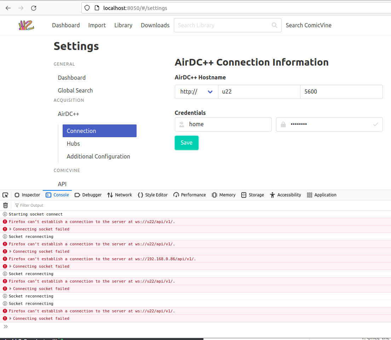Open Additional Configuration settings
This screenshot has height=340, width=391.
coord(98,156)
